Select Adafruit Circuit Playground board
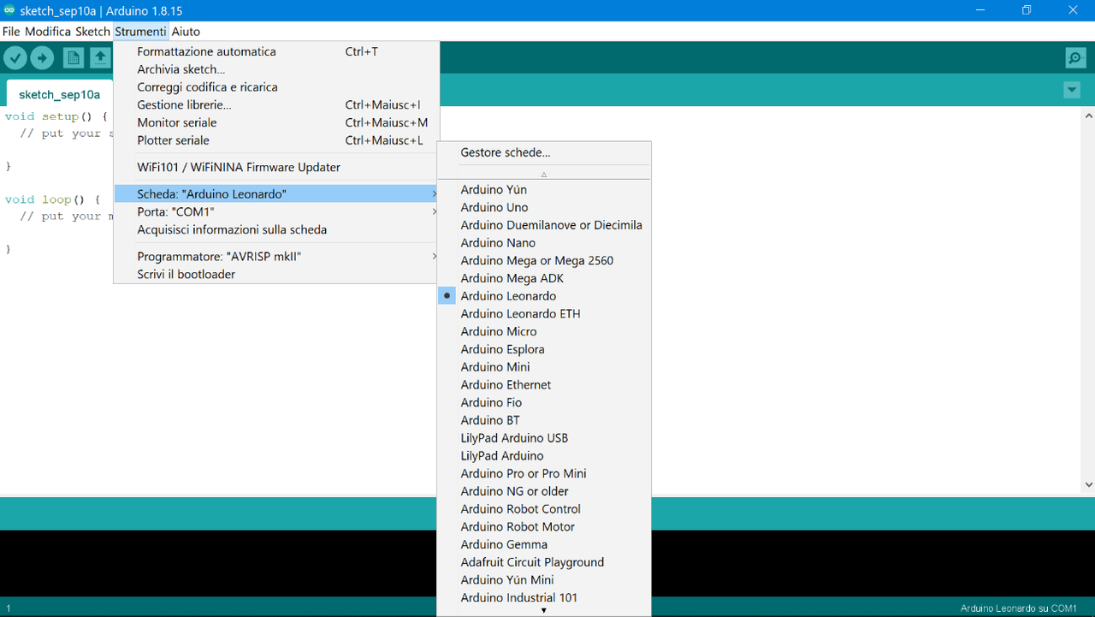The width and height of the screenshot is (1095, 617). 544,562
